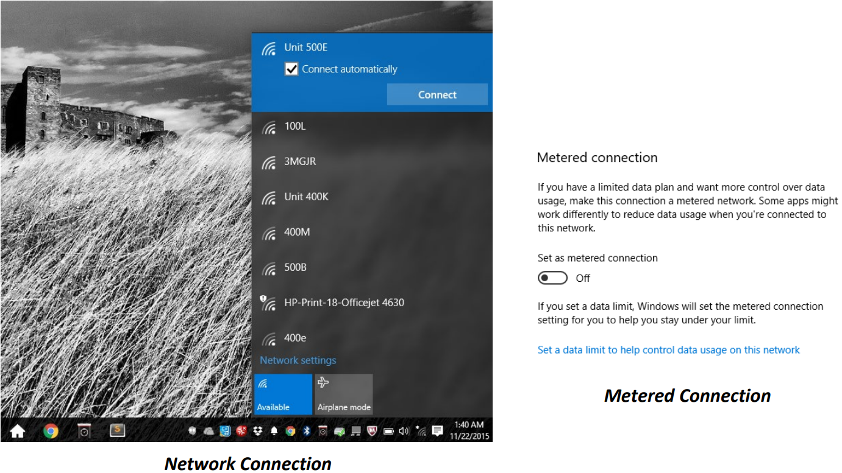
Task: Click the Unit 500E network name
Action: [306, 47]
